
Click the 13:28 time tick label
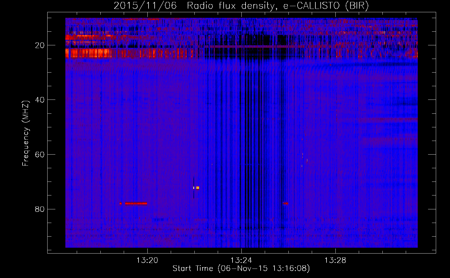click(335, 260)
